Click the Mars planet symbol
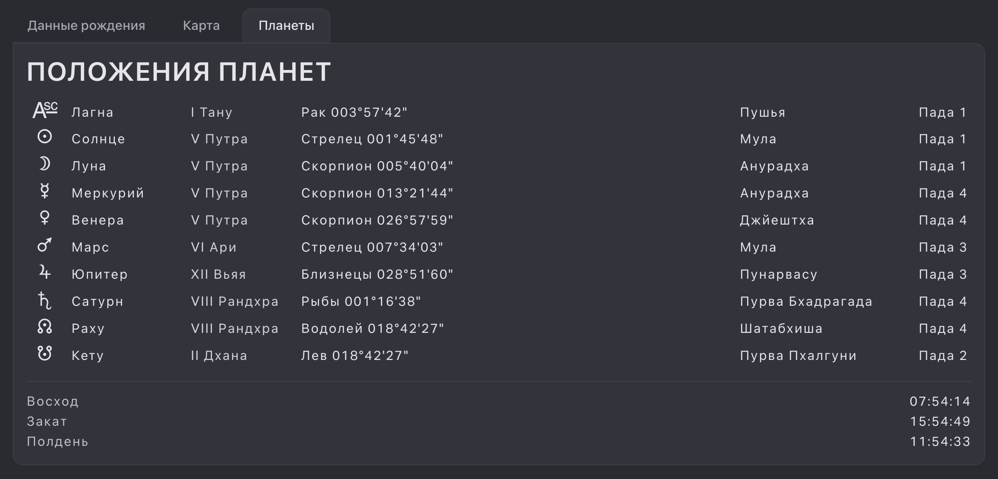 pos(45,245)
